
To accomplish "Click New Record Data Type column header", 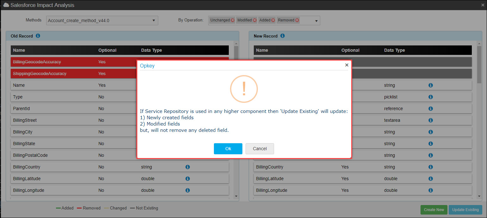I will click(x=394, y=50).
